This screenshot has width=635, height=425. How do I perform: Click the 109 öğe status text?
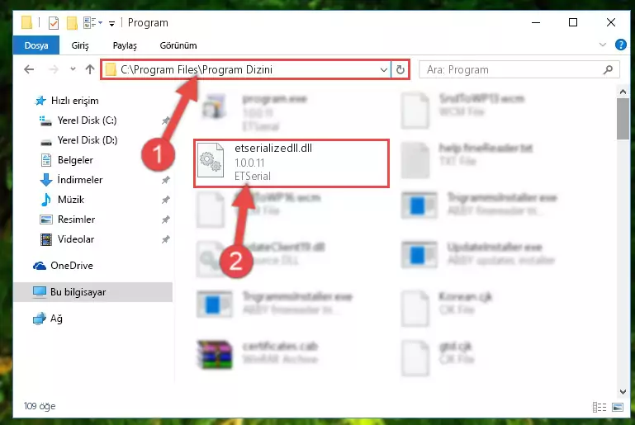point(40,406)
